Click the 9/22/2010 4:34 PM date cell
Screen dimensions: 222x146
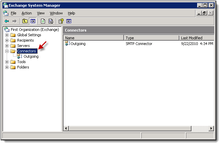[197, 44]
